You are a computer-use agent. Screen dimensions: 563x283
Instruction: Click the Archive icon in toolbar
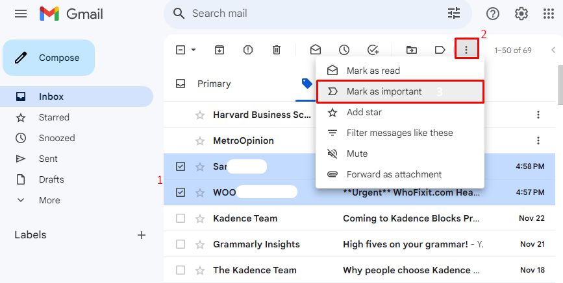click(x=219, y=50)
